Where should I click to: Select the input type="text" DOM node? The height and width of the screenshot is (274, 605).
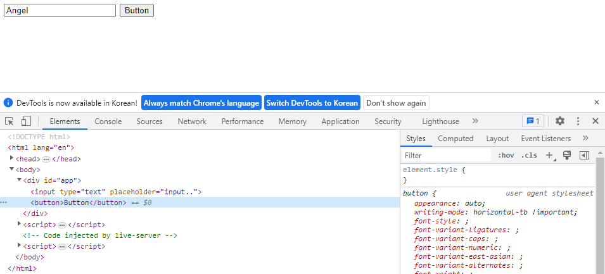pyautogui.click(x=116, y=192)
